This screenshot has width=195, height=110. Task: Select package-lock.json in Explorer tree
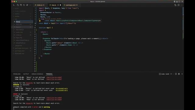(x=22, y=48)
